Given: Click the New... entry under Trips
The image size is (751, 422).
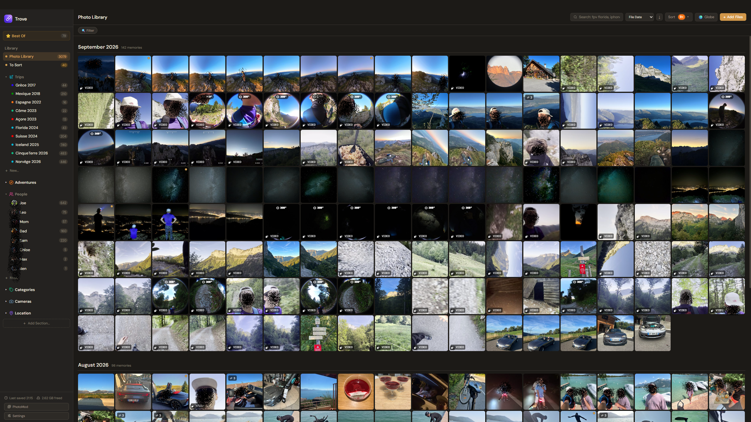Looking at the screenshot, I should 12,171.
